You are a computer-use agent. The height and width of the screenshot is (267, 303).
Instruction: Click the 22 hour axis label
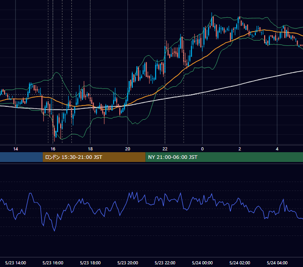(x=165, y=149)
